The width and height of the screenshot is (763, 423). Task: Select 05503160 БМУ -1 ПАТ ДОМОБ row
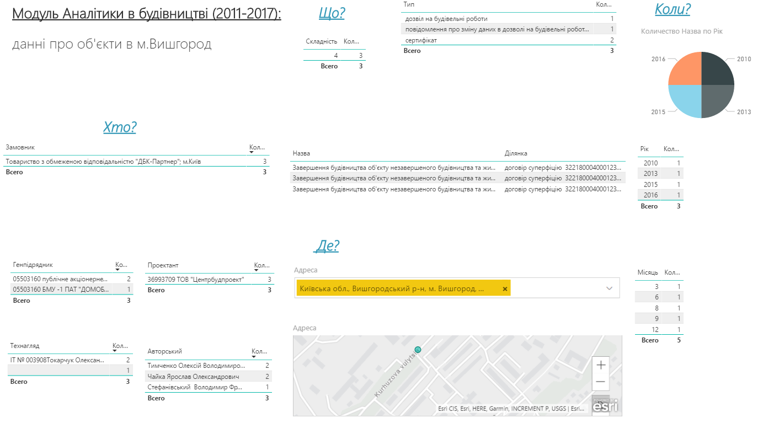(x=72, y=290)
